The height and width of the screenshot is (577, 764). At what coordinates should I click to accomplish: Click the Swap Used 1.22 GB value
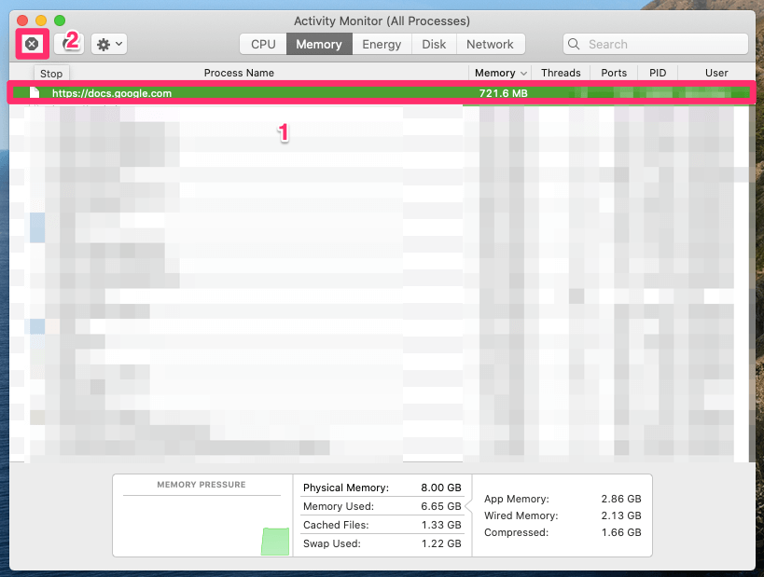[441, 543]
